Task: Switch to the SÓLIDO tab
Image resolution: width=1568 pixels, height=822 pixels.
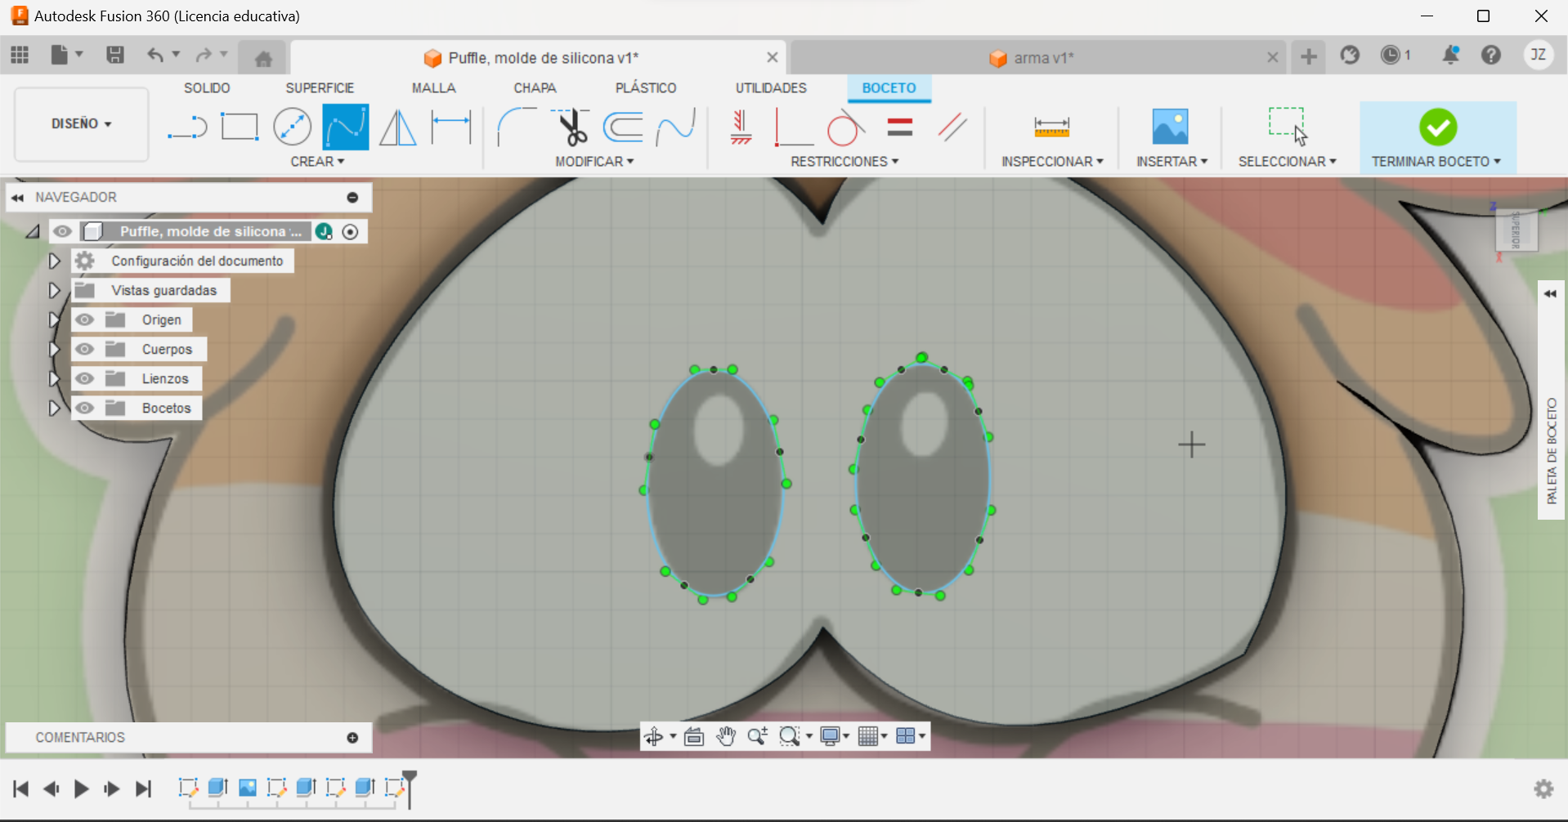Action: [x=207, y=88]
